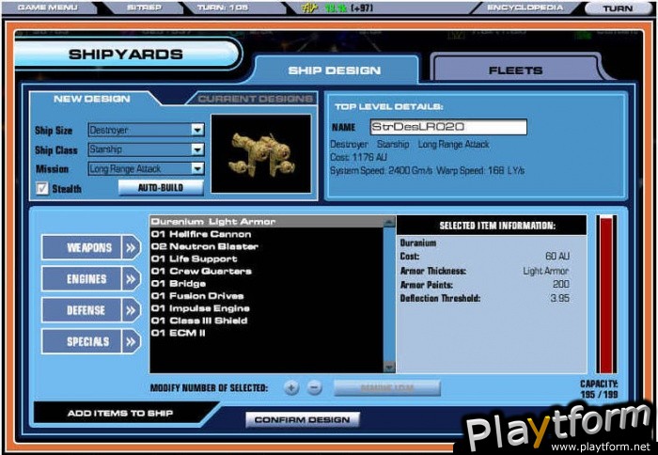Click the ship model preview thumbnail

click(261, 153)
